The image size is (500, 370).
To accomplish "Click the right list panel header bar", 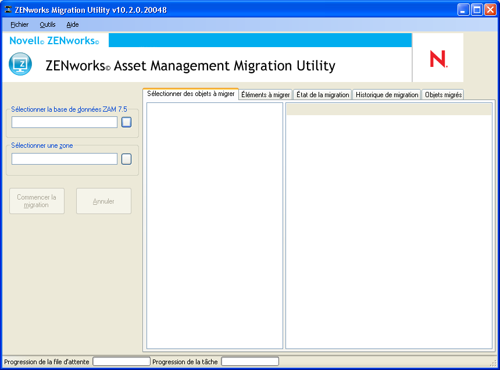I will 389,109.
